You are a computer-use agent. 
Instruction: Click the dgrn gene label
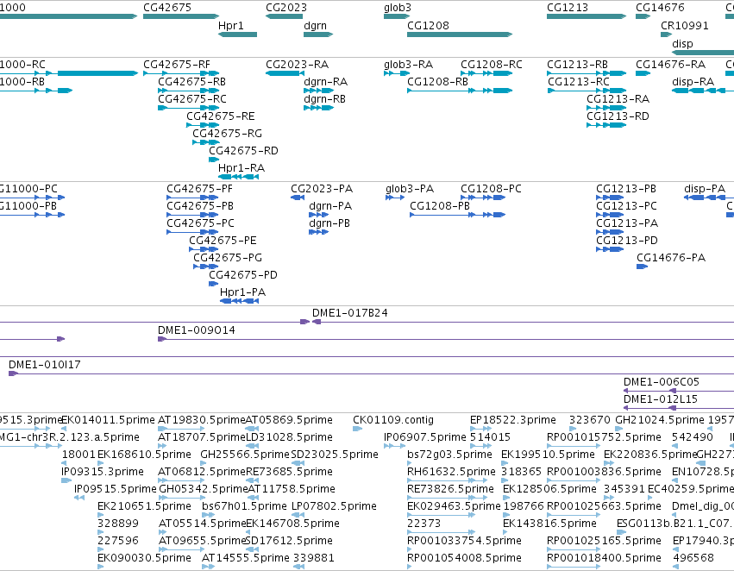(315, 26)
